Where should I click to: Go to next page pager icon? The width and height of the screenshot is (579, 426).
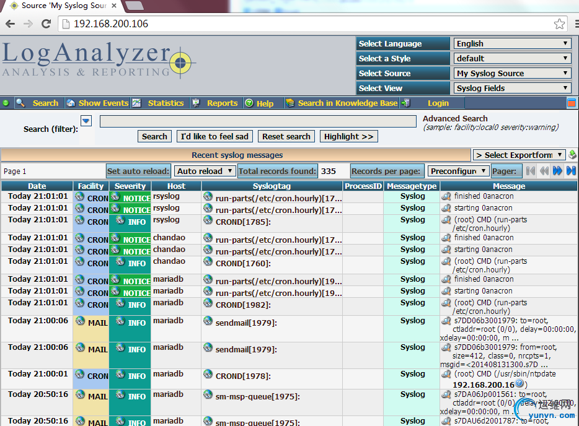coord(557,171)
